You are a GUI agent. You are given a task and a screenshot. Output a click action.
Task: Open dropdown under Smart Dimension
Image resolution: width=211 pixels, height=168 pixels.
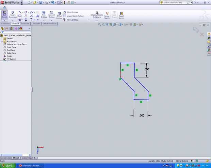(13, 20)
